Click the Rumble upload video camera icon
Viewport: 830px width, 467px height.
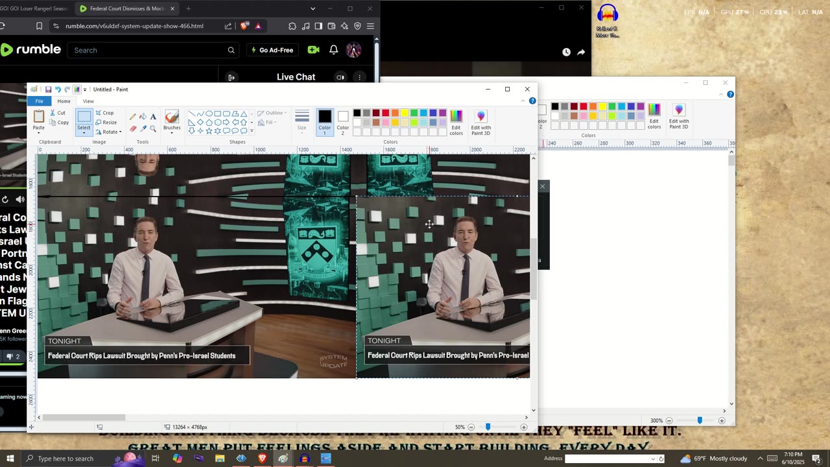tap(313, 50)
